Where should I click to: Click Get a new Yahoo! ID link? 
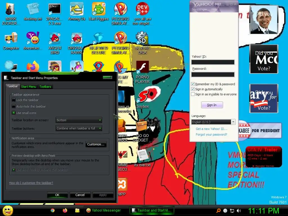[211, 129]
